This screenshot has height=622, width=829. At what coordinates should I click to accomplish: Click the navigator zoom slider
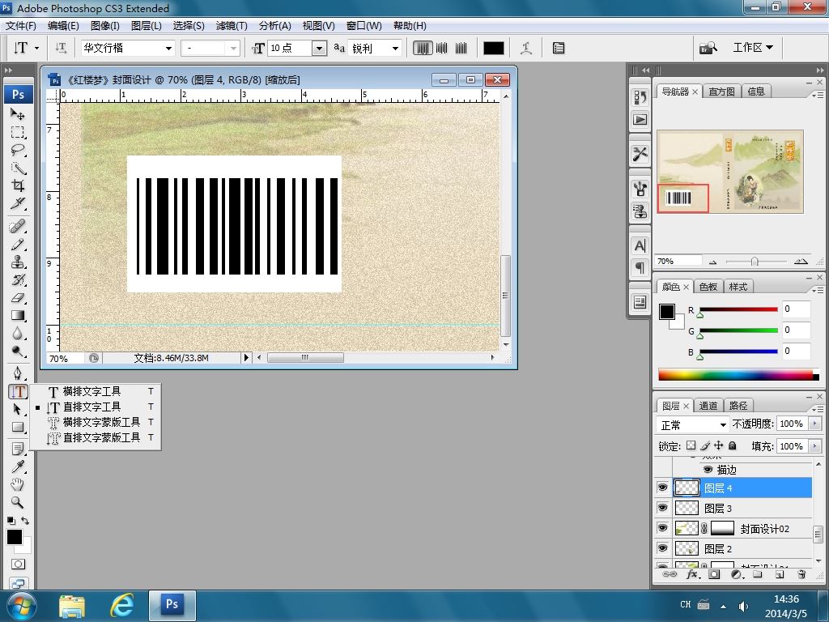pyautogui.click(x=756, y=262)
